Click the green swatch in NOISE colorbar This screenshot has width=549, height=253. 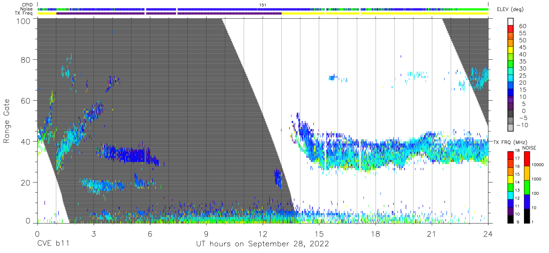(526, 187)
